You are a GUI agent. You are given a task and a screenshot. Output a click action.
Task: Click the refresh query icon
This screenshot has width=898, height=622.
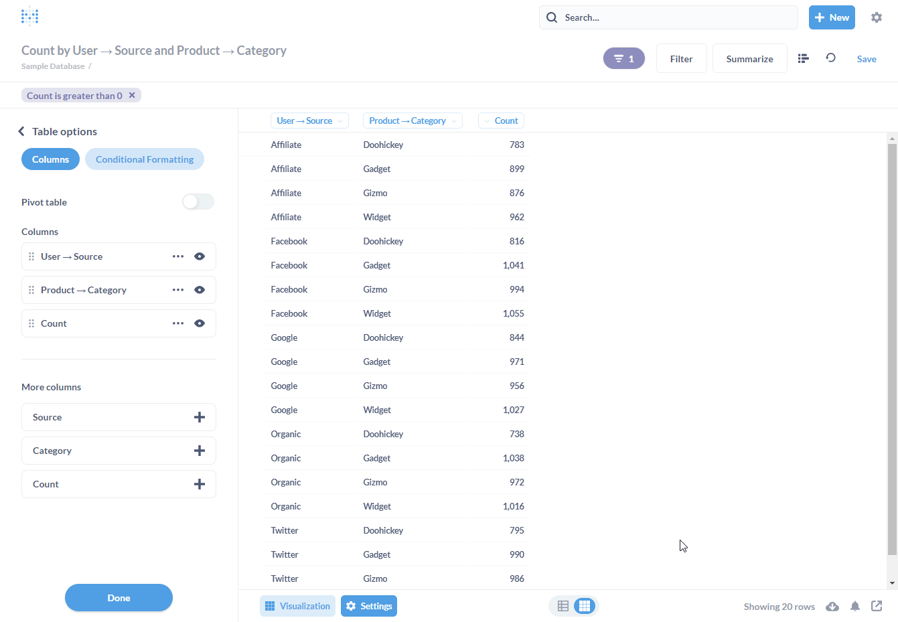tap(830, 58)
